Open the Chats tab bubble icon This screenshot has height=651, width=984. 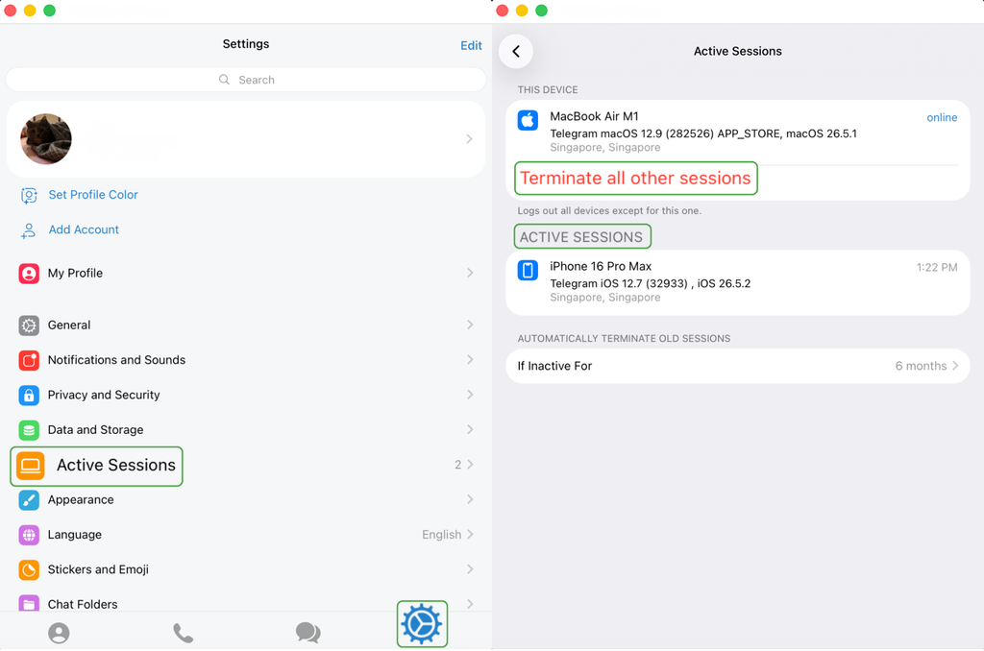click(x=308, y=632)
